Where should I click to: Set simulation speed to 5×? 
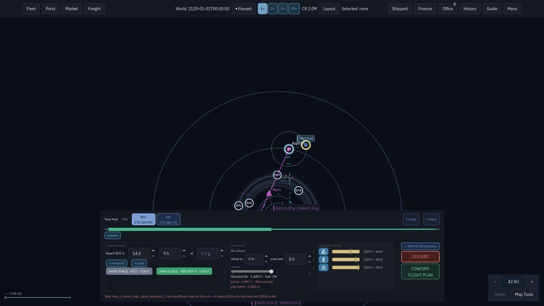click(x=283, y=9)
